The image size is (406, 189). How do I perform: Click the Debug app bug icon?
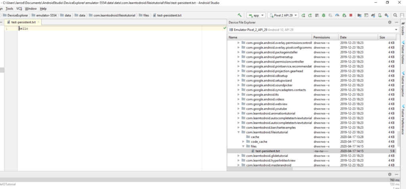[x=324, y=15]
